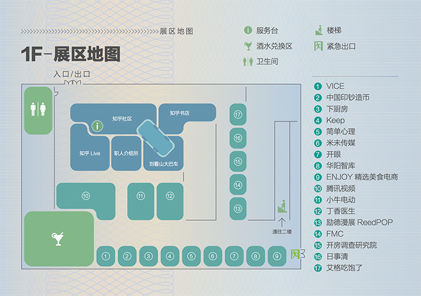Select booth 3 on the map

[x=149, y=256]
